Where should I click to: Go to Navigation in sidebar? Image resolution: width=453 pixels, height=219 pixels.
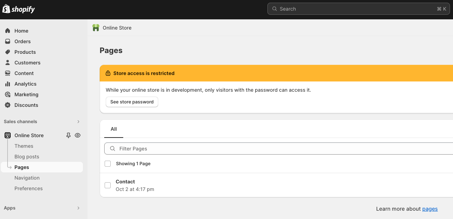pyautogui.click(x=27, y=178)
